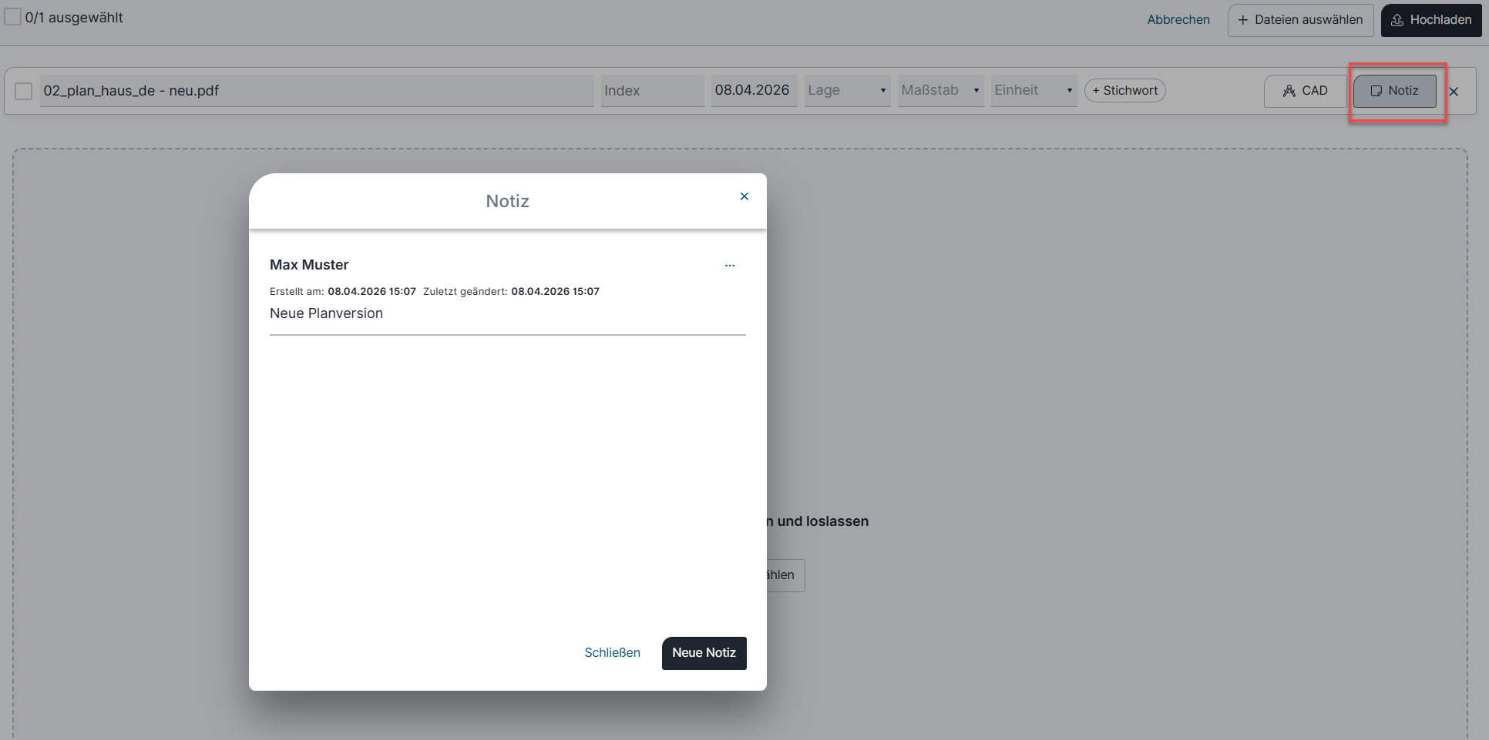The height and width of the screenshot is (740, 1489).
Task: Expand the Einheit dropdown
Action: [1034, 91]
